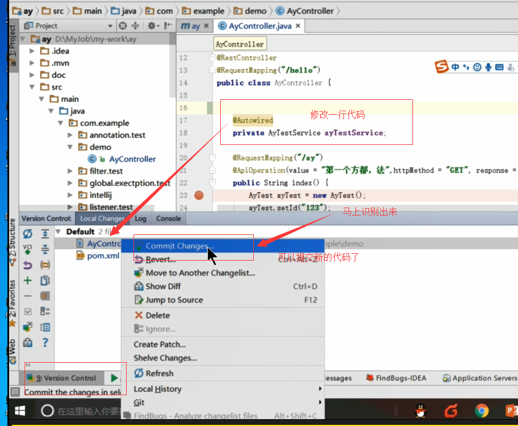Open the Local History submenu
This screenshot has width=518, height=426.
point(222,389)
